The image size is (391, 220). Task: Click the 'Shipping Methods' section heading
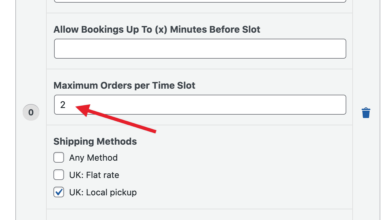click(95, 141)
